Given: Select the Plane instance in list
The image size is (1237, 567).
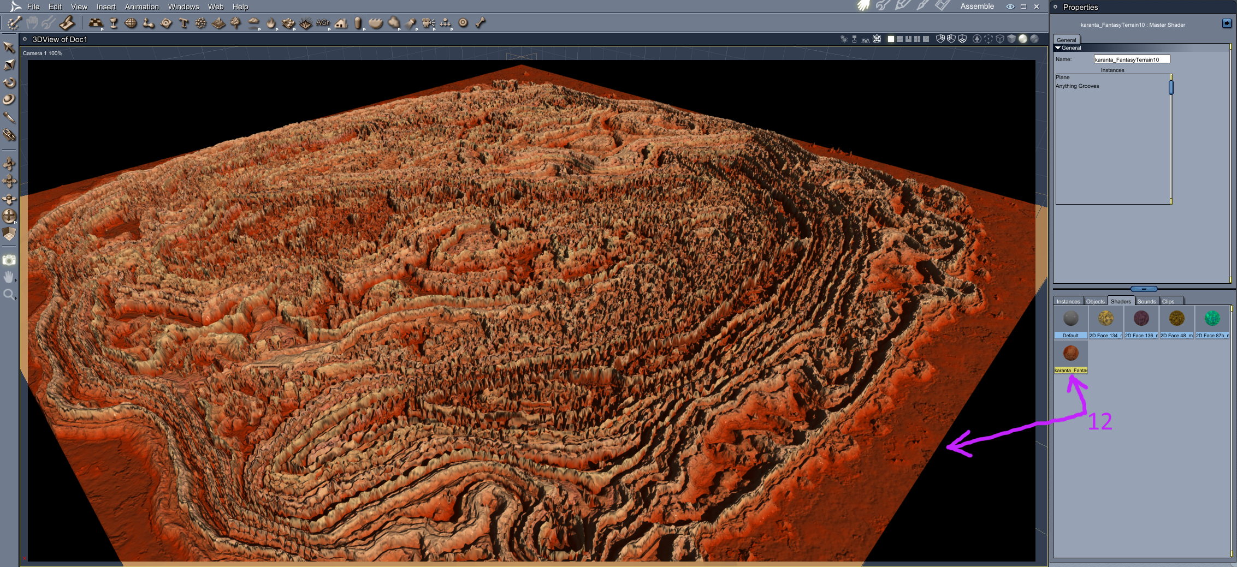Looking at the screenshot, I should pyautogui.click(x=1063, y=77).
